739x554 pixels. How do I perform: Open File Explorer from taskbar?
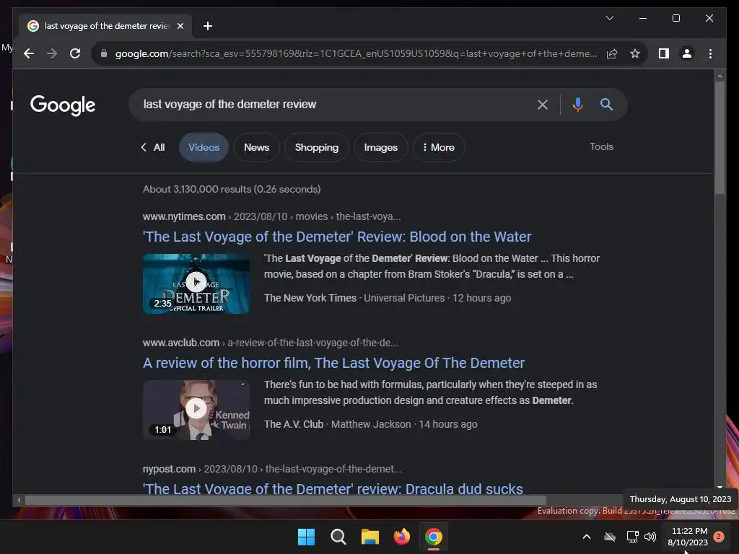point(370,537)
